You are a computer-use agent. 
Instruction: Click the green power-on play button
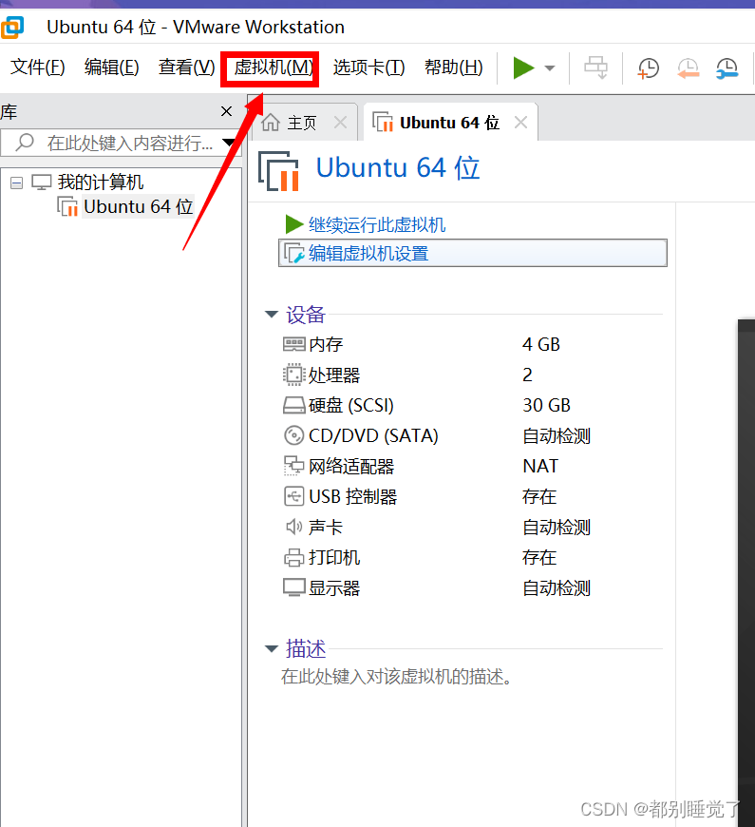pyautogui.click(x=523, y=68)
